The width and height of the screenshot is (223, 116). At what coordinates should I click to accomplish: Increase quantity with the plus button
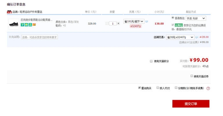point(118,24)
